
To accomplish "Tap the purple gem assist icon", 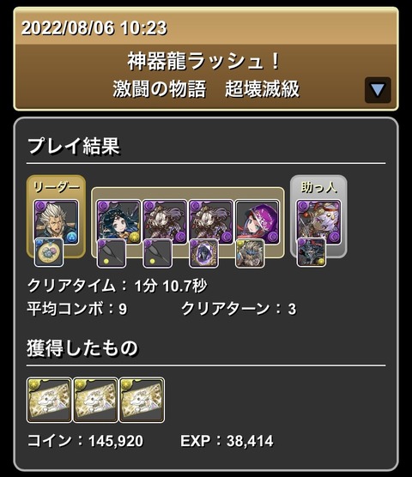I will (x=203, y=253).
